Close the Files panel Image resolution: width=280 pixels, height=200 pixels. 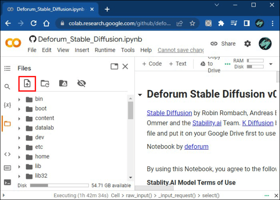pyautogui.click(x=125, y=66)
